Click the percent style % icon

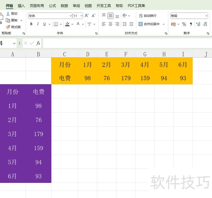(x=184, y=24)
